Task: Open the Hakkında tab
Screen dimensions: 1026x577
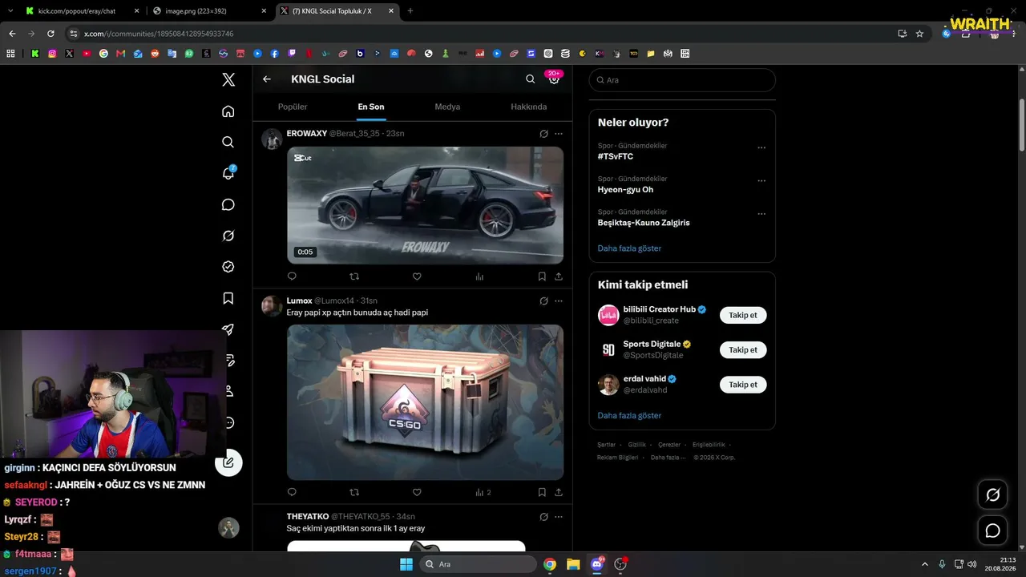Action: pyautogui.click(x=529, y=107)
